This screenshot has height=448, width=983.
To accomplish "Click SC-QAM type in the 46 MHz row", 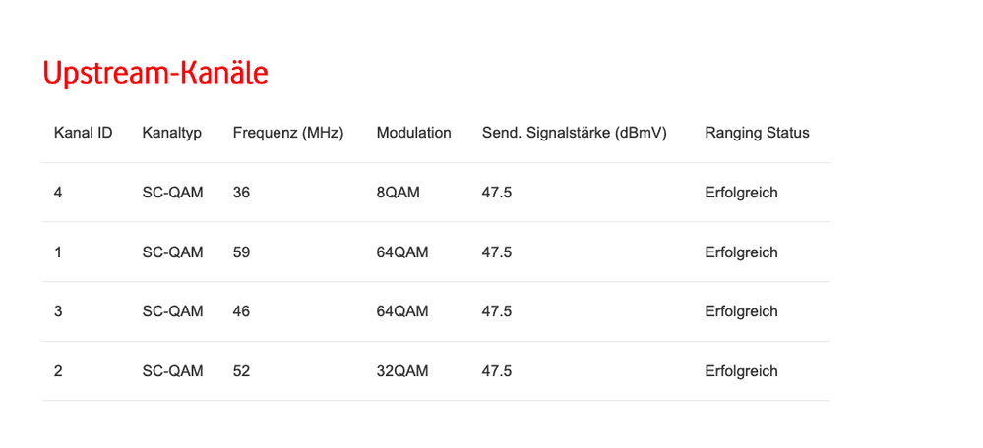I will pyautogui.click(x=172, y=311).
